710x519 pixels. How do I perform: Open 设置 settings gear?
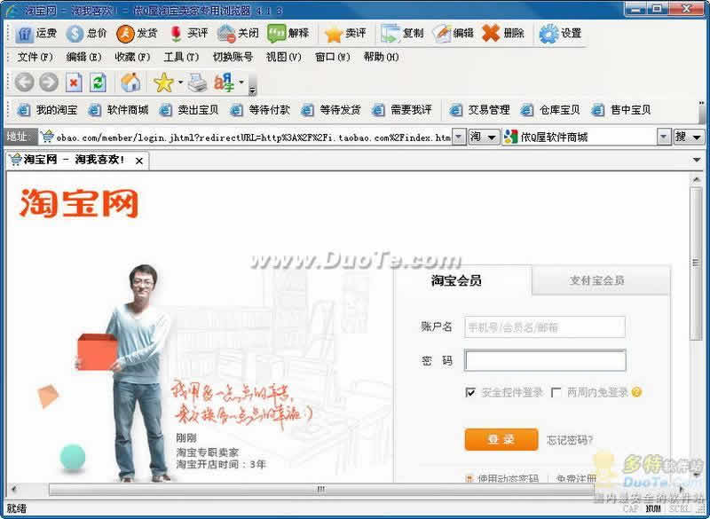tap(560, 34)
